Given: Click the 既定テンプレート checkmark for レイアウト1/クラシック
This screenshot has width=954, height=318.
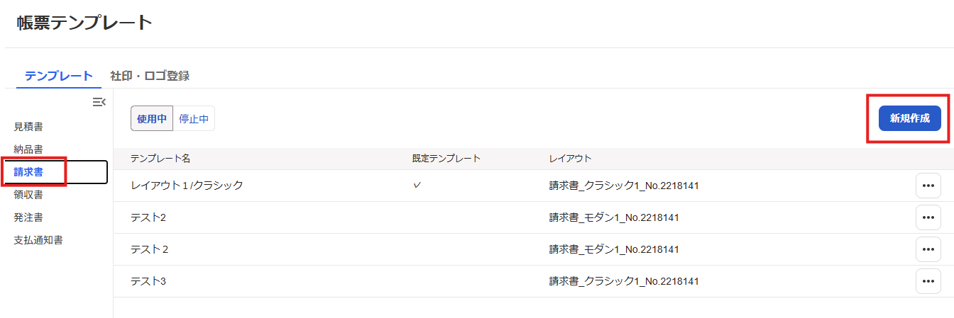Looking at the screenshot, I should [417, 185].
